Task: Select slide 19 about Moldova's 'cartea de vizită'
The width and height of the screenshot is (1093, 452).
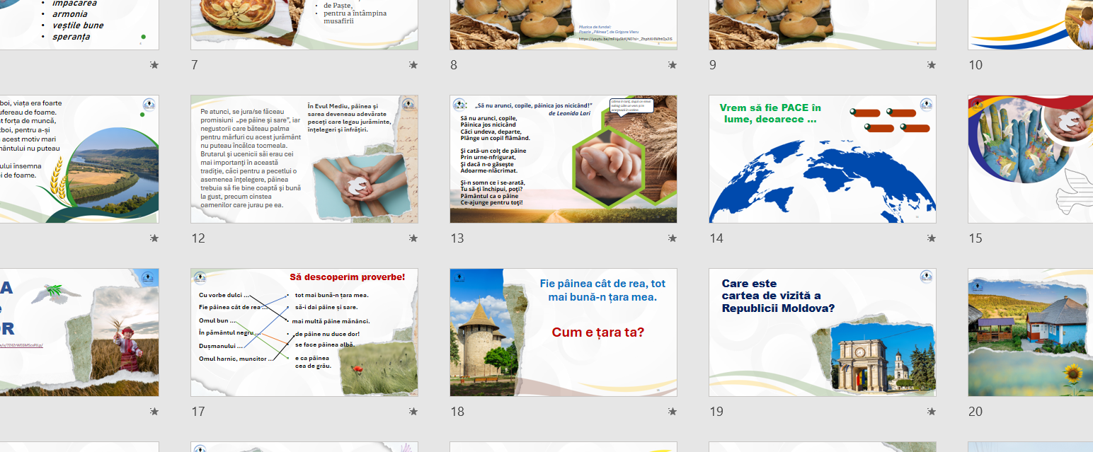Action: (x=822, y=332)
